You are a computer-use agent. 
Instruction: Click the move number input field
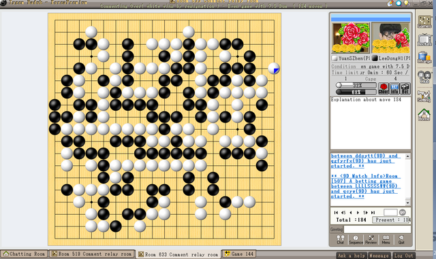point(390,212)
